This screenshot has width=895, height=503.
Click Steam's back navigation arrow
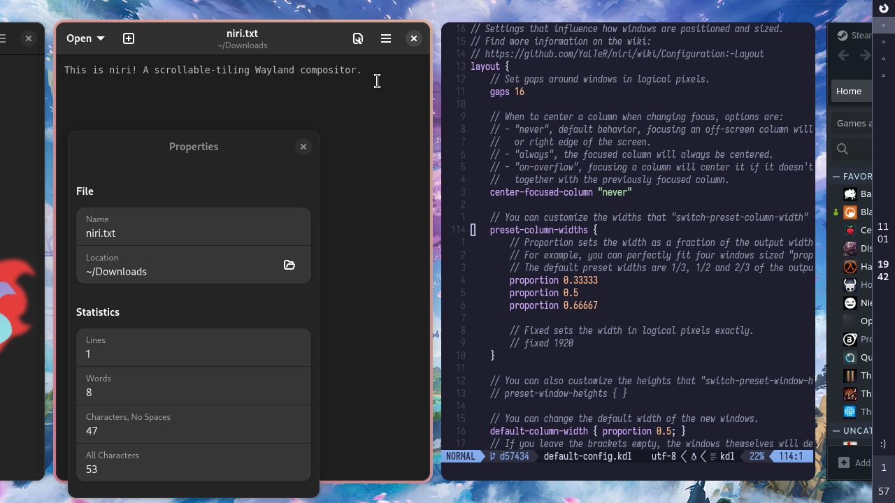tap(843, 55)
